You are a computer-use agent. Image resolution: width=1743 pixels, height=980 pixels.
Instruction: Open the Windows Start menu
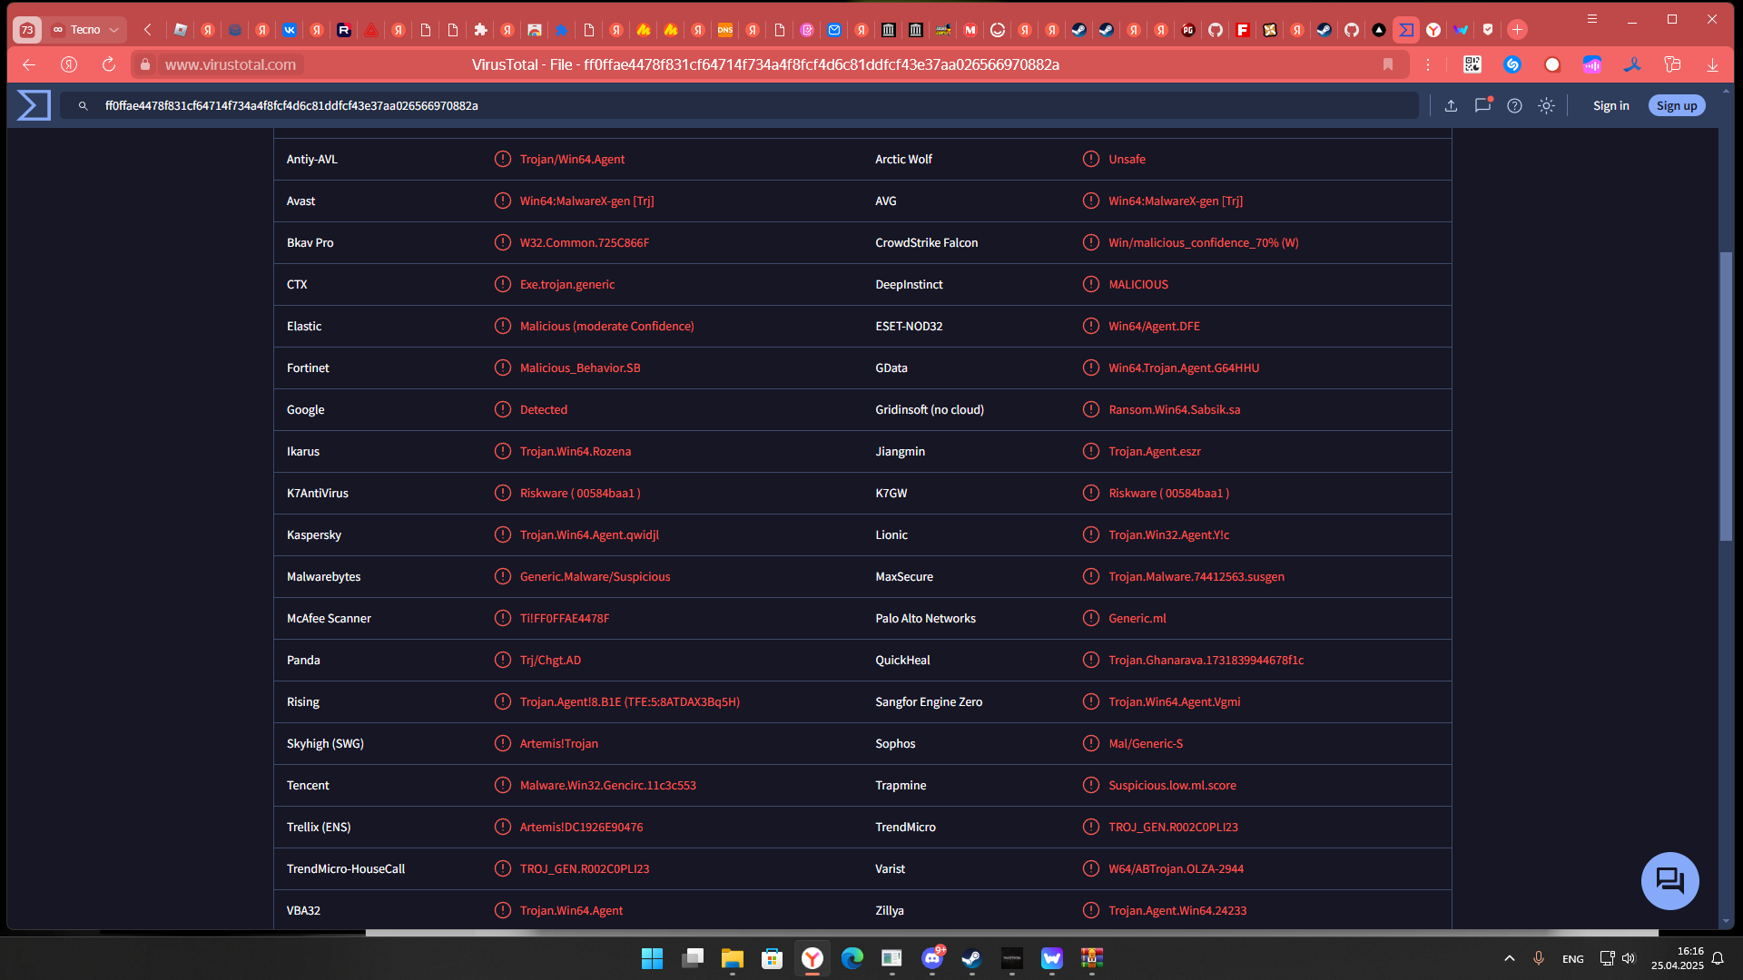click(x=652, y=958)
